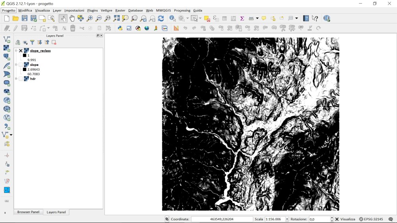The height and width of the screenshot is (223, 397).
Task: Uncheck the slope_reclass layer visibility
Action: (21, 51)
